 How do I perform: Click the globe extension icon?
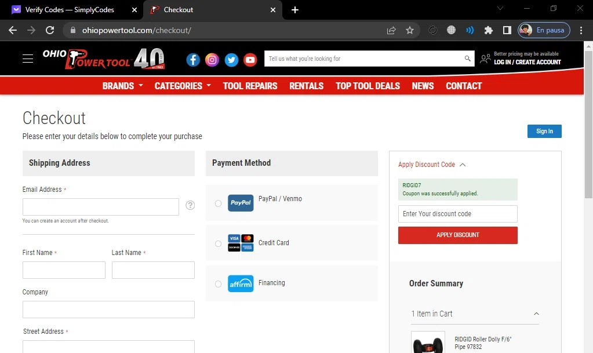pyautogui.click(x=451, y=30)
